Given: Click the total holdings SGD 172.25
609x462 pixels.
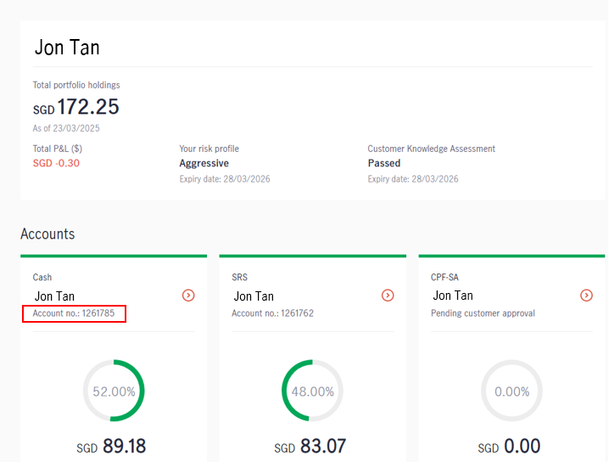Looking at the screenshot, I should (x=76, y=108).
